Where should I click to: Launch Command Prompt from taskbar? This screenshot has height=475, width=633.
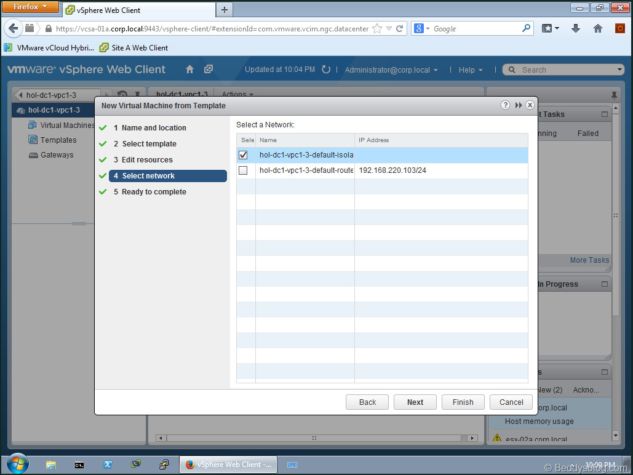(x=79, y=465)
